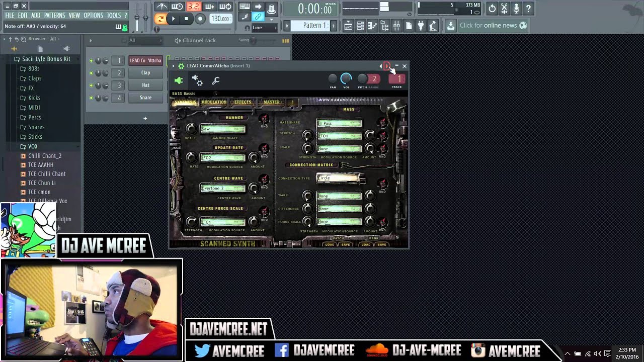Viewport: 644px width, 362px height.
Task: Open the plugin wrench settings icon
Action: (215, 81)
